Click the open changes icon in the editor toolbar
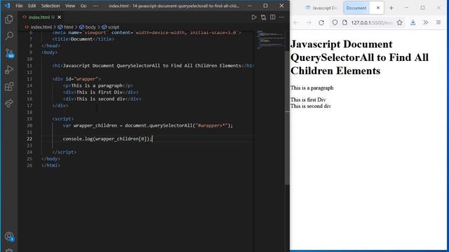Image resolution: width=449 pixels, height=252 pixels. [x=264, y=17]
